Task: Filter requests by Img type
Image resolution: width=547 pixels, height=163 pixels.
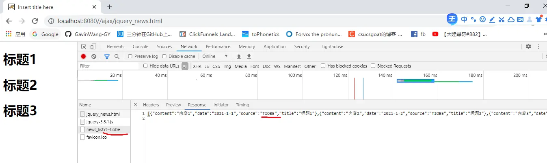Action: coord(227,66)
